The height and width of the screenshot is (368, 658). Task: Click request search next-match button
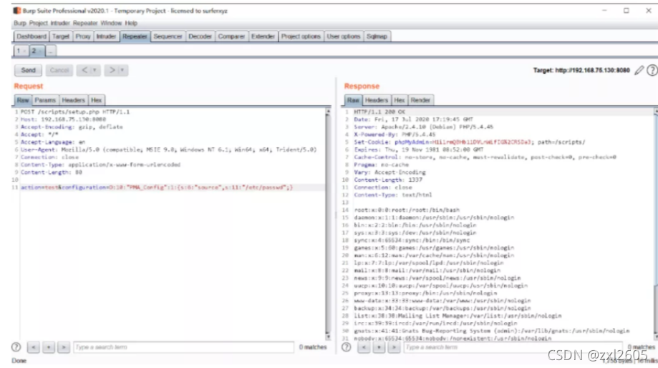[x=64, y=347]
